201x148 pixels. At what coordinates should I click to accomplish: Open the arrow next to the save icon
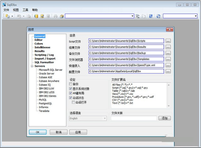click(x=24, y=16)
